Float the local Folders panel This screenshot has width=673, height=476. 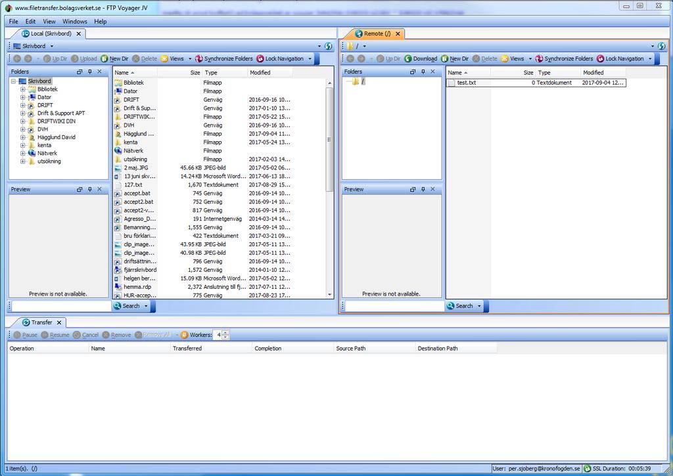pos(80,72)
